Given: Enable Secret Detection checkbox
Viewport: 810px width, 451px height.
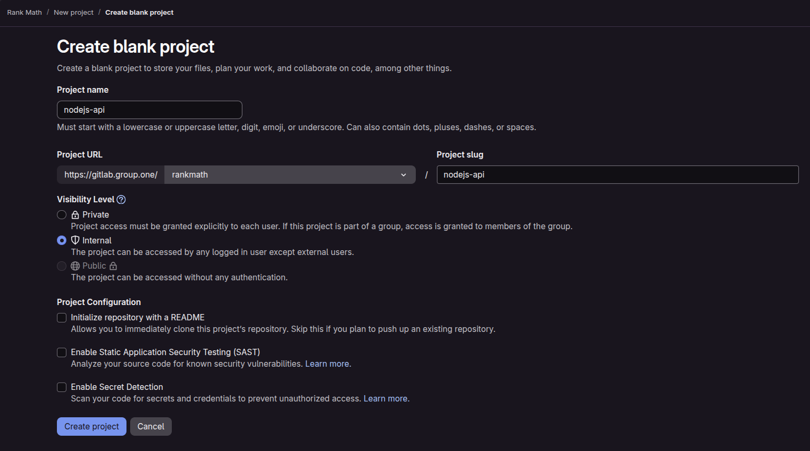Looking at the screenshot, I should pyautogui.click(x=62, y=387).
